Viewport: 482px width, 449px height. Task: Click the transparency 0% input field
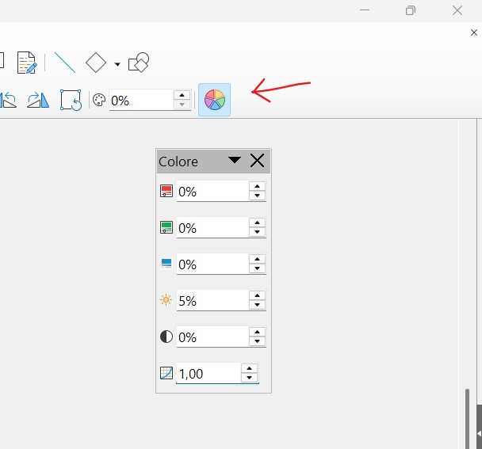pos(141,100)
